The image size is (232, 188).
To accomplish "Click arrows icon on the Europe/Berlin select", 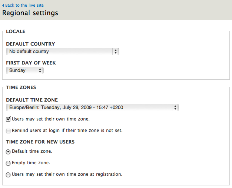I will coord(175,108).
